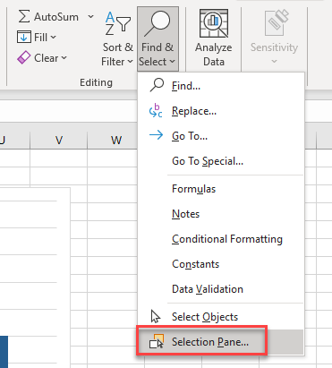Open Selection Pane... menu entry
Image resolution: width=332 pixels, height=368 pixels.
221,342
